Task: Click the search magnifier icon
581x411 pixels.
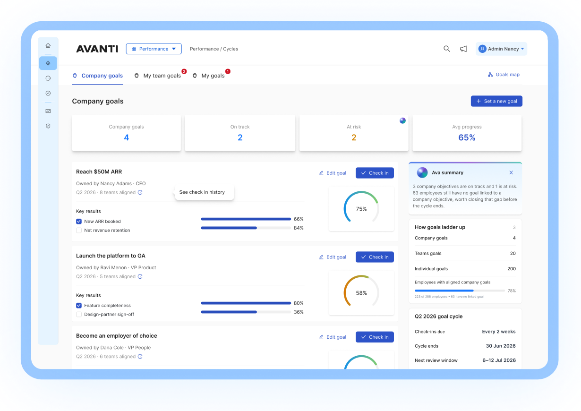Action: 446,49
